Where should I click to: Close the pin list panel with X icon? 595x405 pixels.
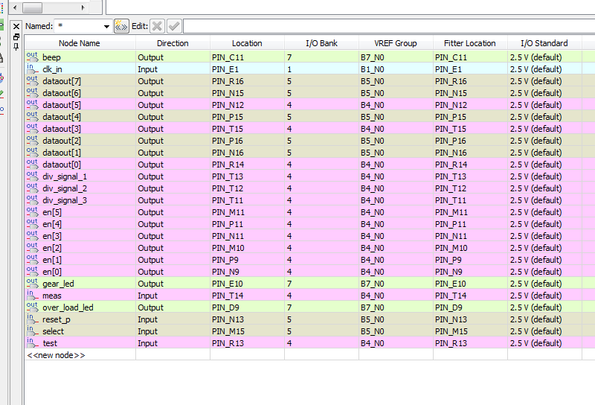pyautogui.click(x=16, y=26)
